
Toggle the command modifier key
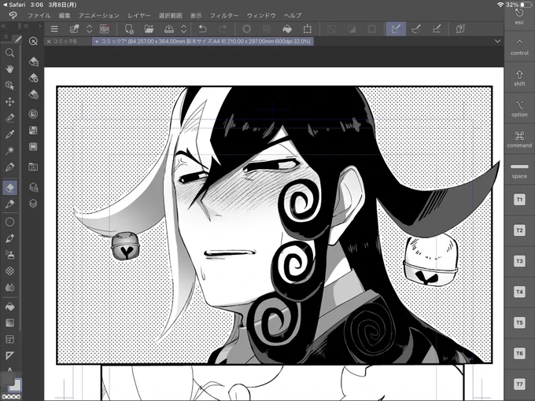(x=519, y=139)
